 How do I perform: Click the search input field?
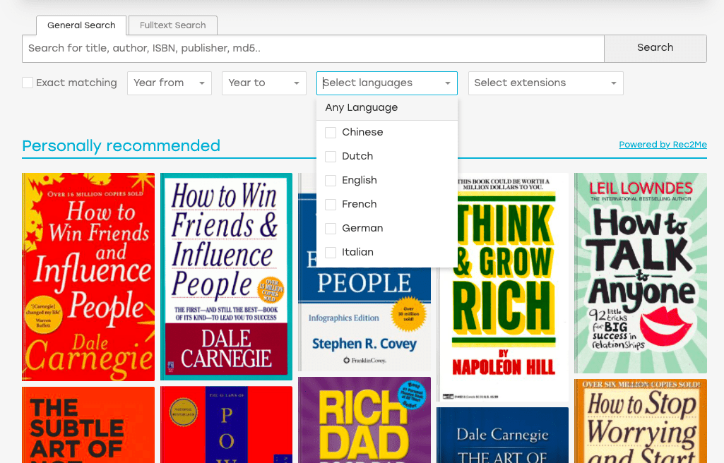pos(313,49)
